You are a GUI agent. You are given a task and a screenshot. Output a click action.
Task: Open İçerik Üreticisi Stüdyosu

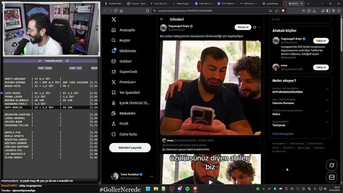click(x=131, y=103)
